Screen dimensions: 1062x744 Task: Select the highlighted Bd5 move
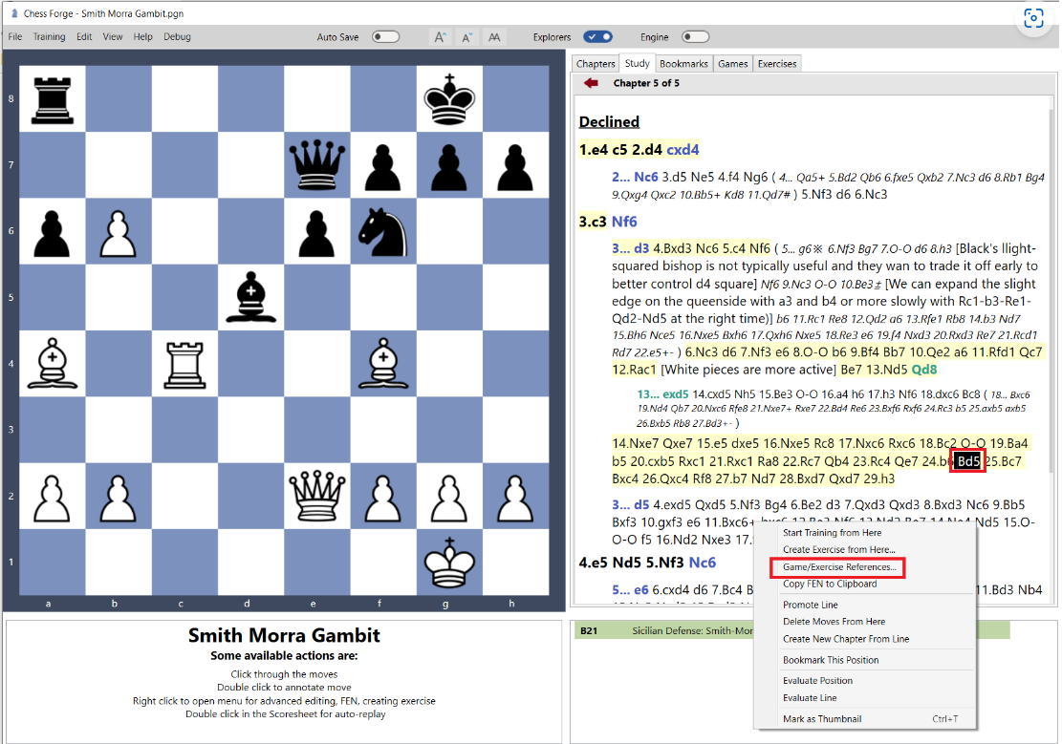pyautogui.click(x=966, y=460)
